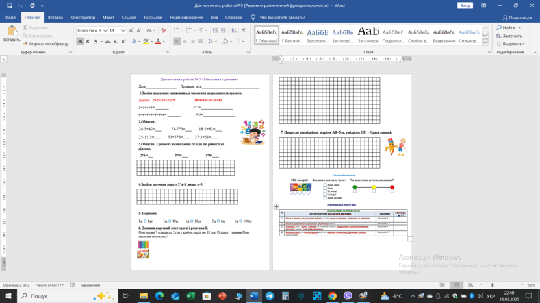Viewport: 540px width, 303px height.
Task: Click the decrease indent icon
Action: [215, 30]
